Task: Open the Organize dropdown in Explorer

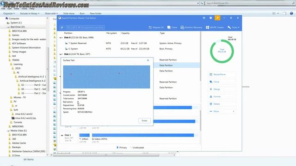Action: 9,13
